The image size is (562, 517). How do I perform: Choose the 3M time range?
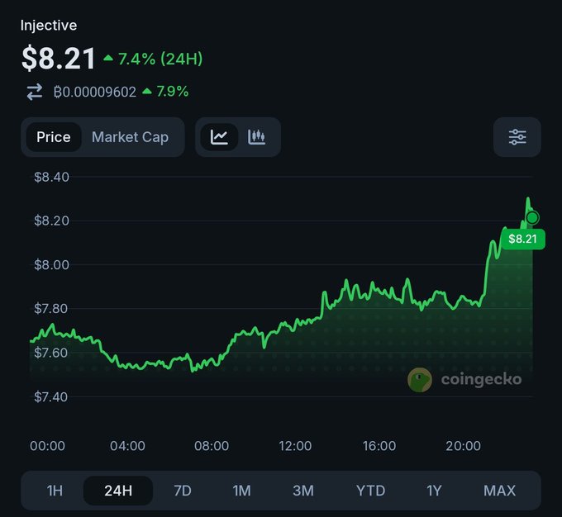pos(303,491)
